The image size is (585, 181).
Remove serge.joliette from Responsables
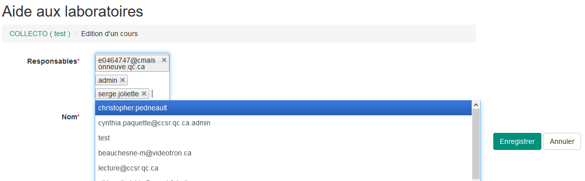144,94
